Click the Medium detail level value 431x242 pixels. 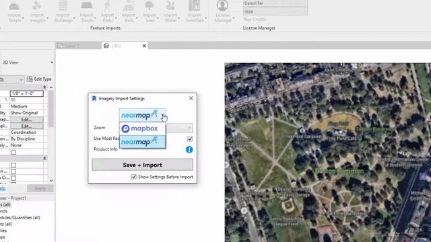(27, 106)
